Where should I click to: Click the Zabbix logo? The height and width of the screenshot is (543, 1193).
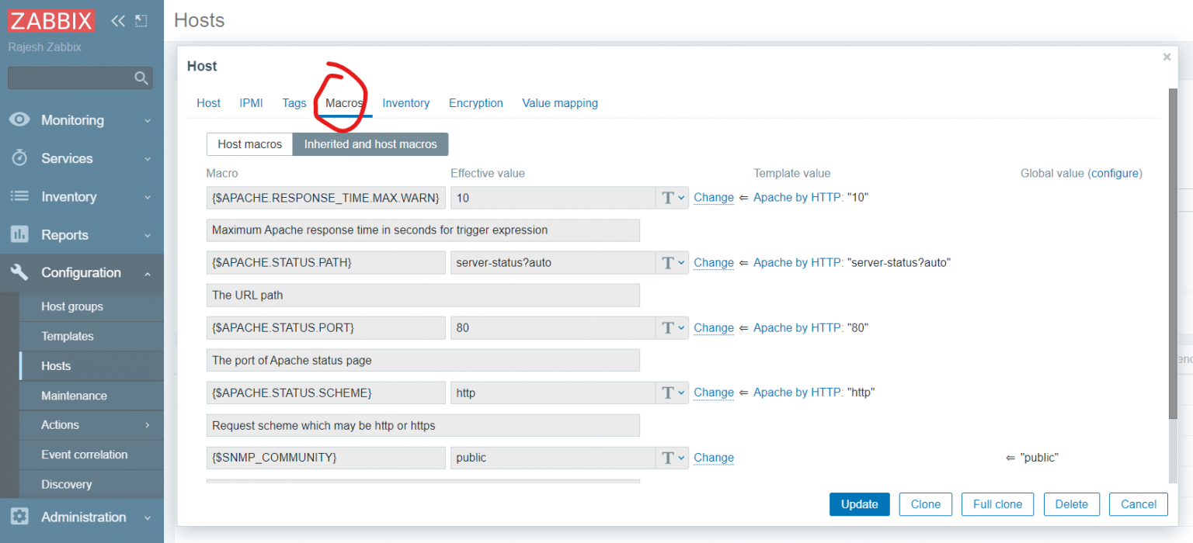pyautogui.click(x=51, y=21)
